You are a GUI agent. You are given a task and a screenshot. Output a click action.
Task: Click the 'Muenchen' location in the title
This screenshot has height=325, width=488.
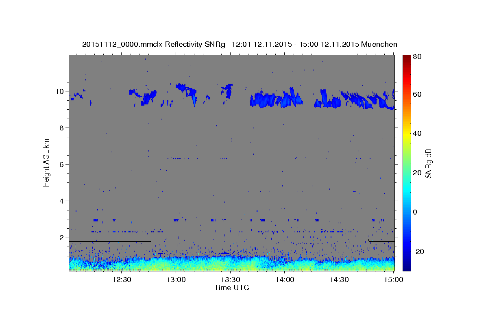click(379, 44)
